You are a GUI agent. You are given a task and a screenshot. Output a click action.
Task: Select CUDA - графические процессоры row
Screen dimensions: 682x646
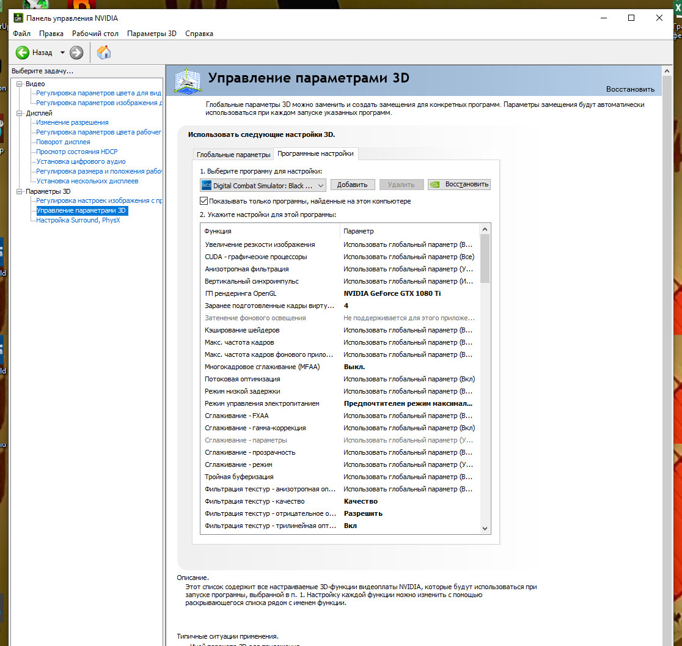pos(340,257)
